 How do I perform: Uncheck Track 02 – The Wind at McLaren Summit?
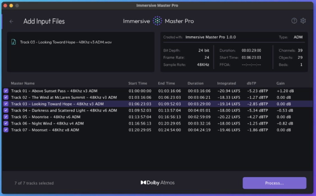click(x=6, y=97)
